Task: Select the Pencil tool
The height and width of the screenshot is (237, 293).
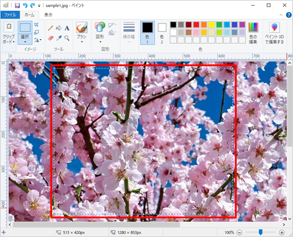Action: [50, 28]
